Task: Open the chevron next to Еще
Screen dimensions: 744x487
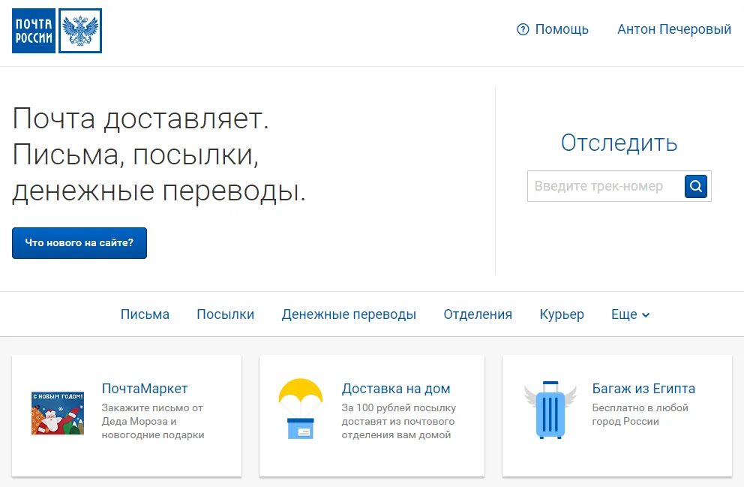Action: point(646,315)
